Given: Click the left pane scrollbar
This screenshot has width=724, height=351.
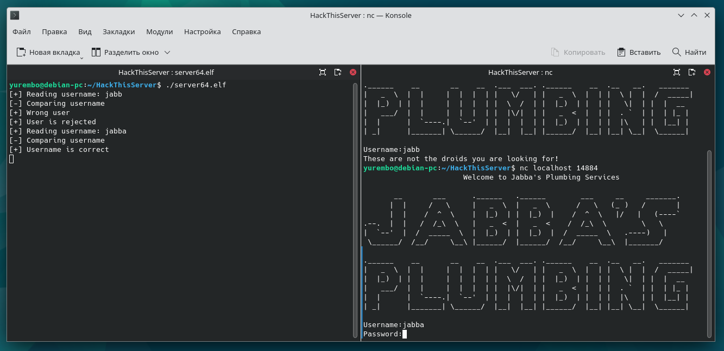Looking at the screenshot, I should tap(355, 210).
